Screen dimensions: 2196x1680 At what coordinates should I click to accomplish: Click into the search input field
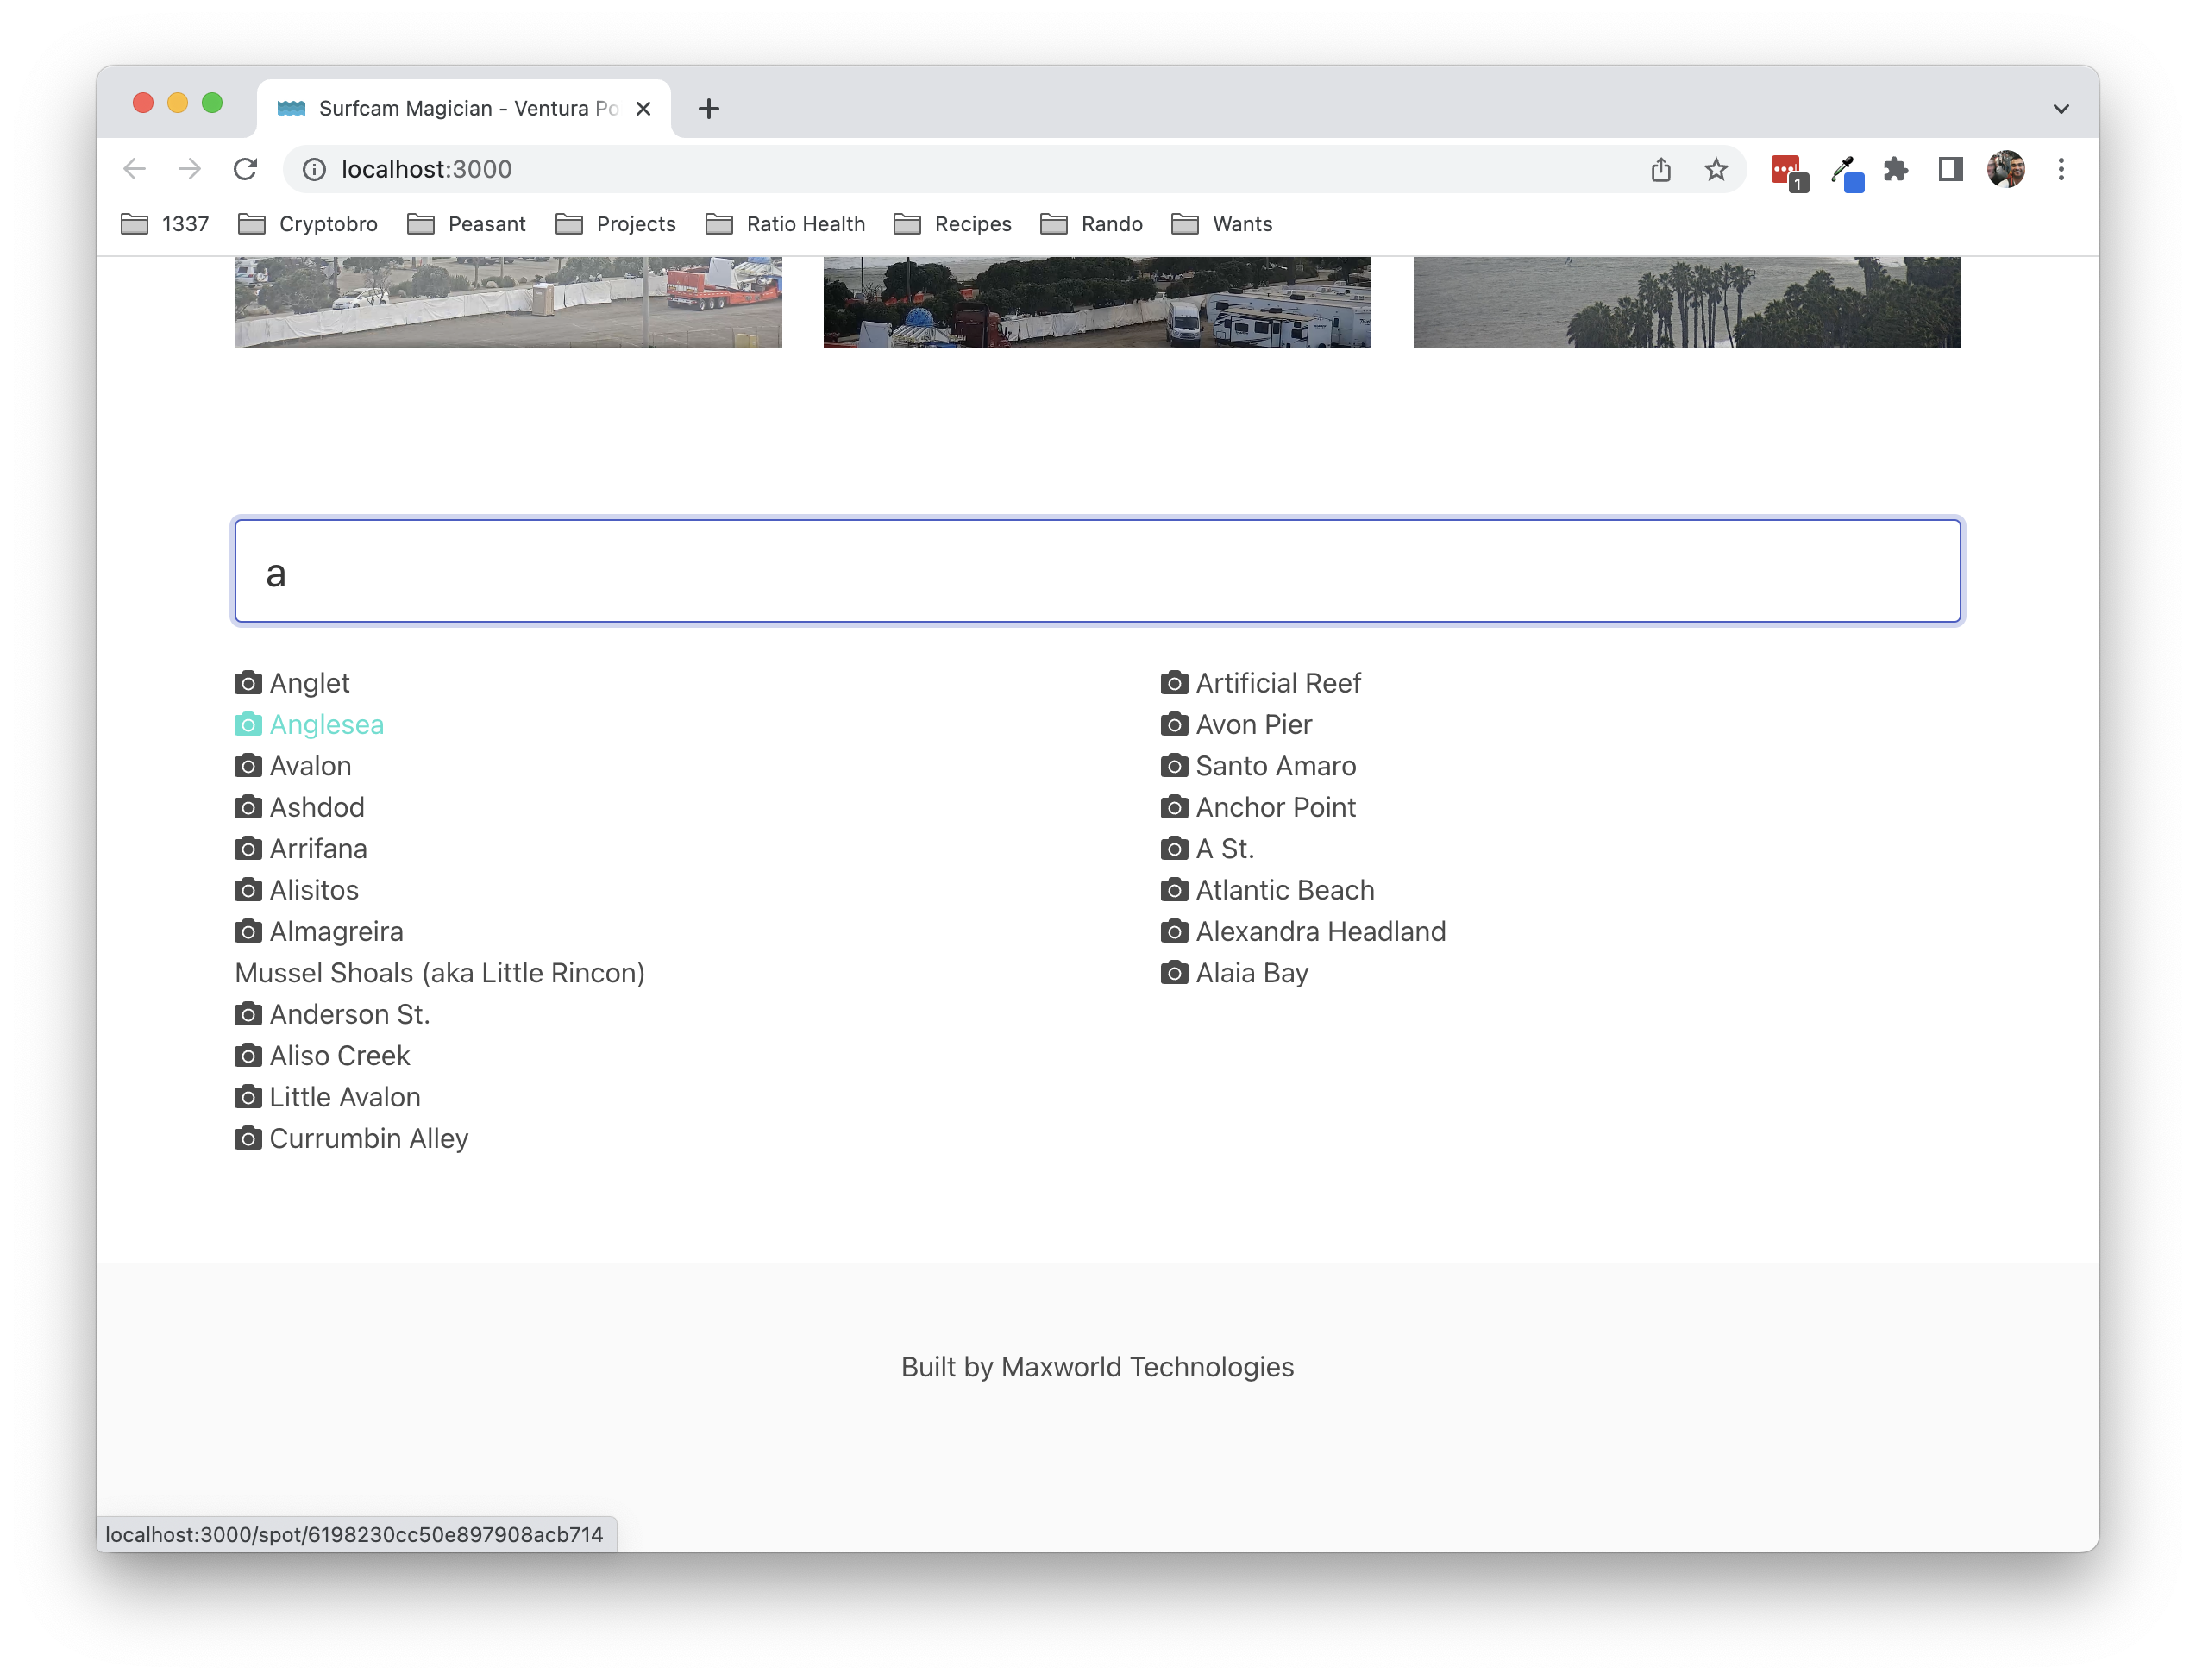click(1098, 568)
